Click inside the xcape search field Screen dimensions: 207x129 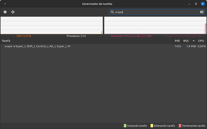pyautogui.click(x=156, y=12)
